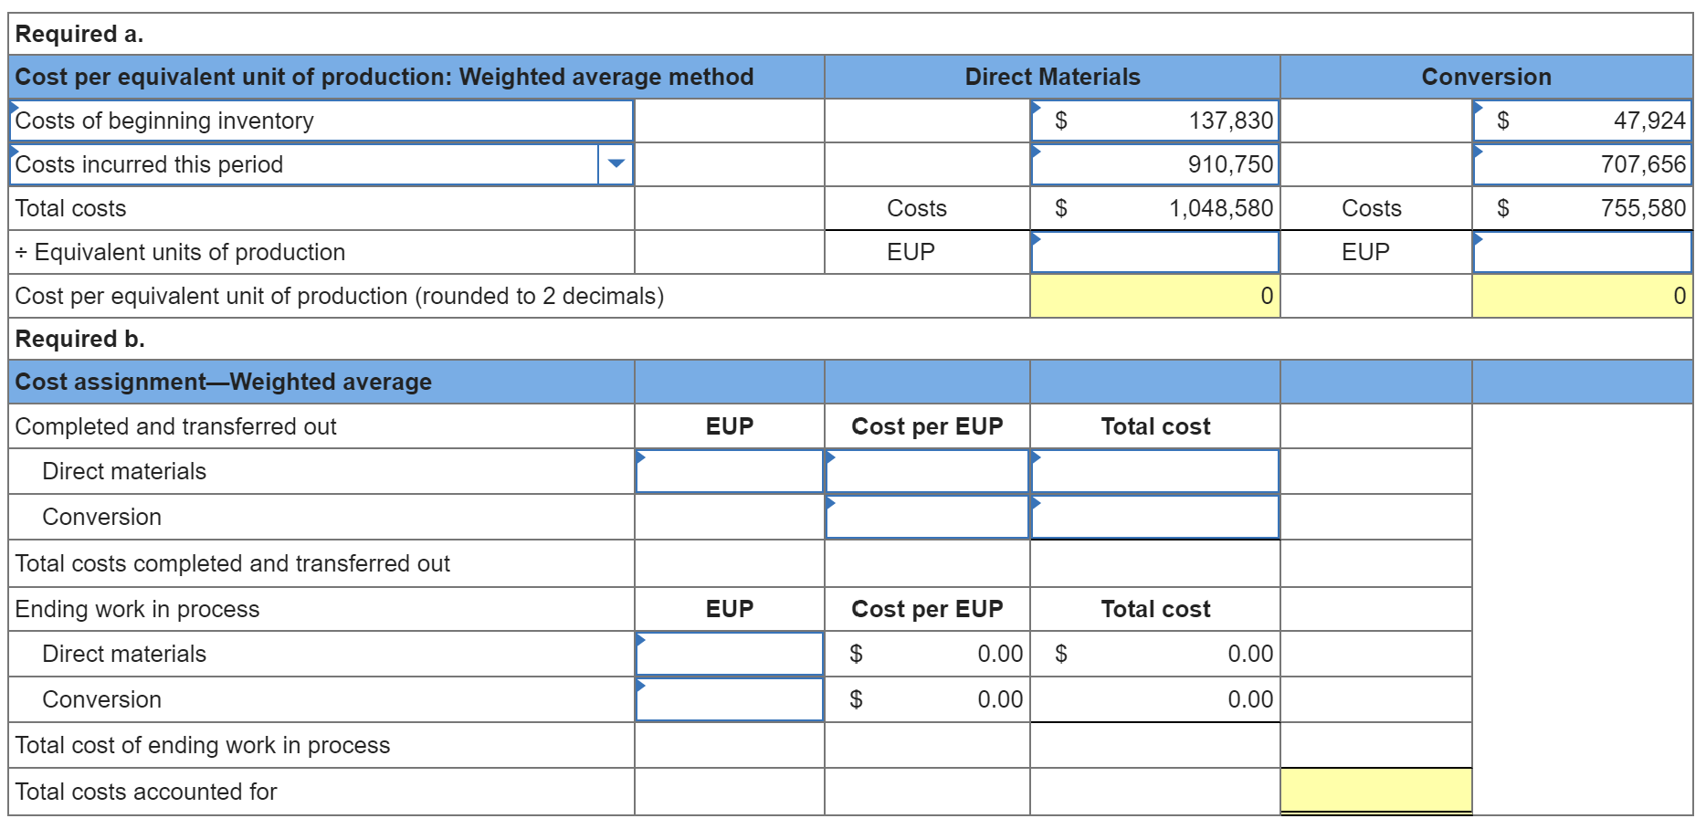Screen dimensions: 1706x829
Task: Select 'Total costs completed and transferred out' label
Action: pos(233,563)
